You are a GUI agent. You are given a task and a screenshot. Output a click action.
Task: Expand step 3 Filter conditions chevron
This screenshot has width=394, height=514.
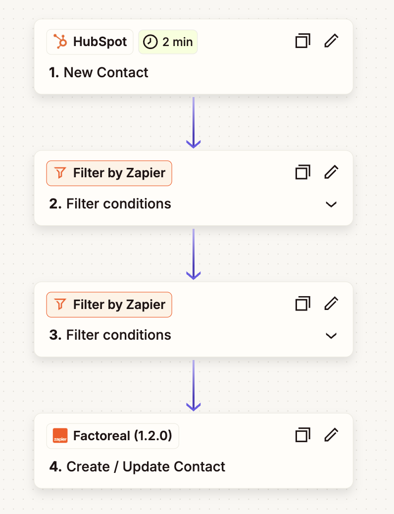331,336
